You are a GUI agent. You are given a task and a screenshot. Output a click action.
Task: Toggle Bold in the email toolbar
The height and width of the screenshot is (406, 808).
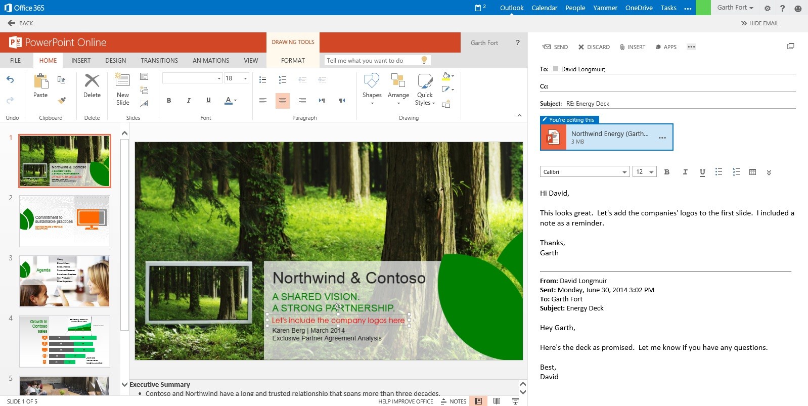[x=667, y=172]
